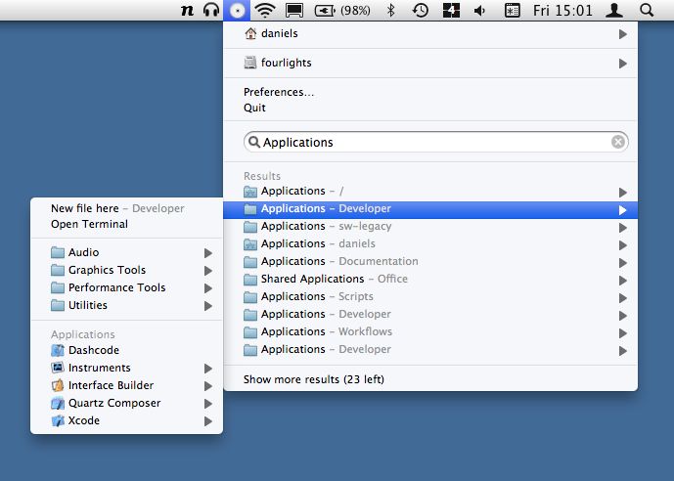674x481 pixels.
Task: Clear the Applications search text
Action: tap(618, 142)
